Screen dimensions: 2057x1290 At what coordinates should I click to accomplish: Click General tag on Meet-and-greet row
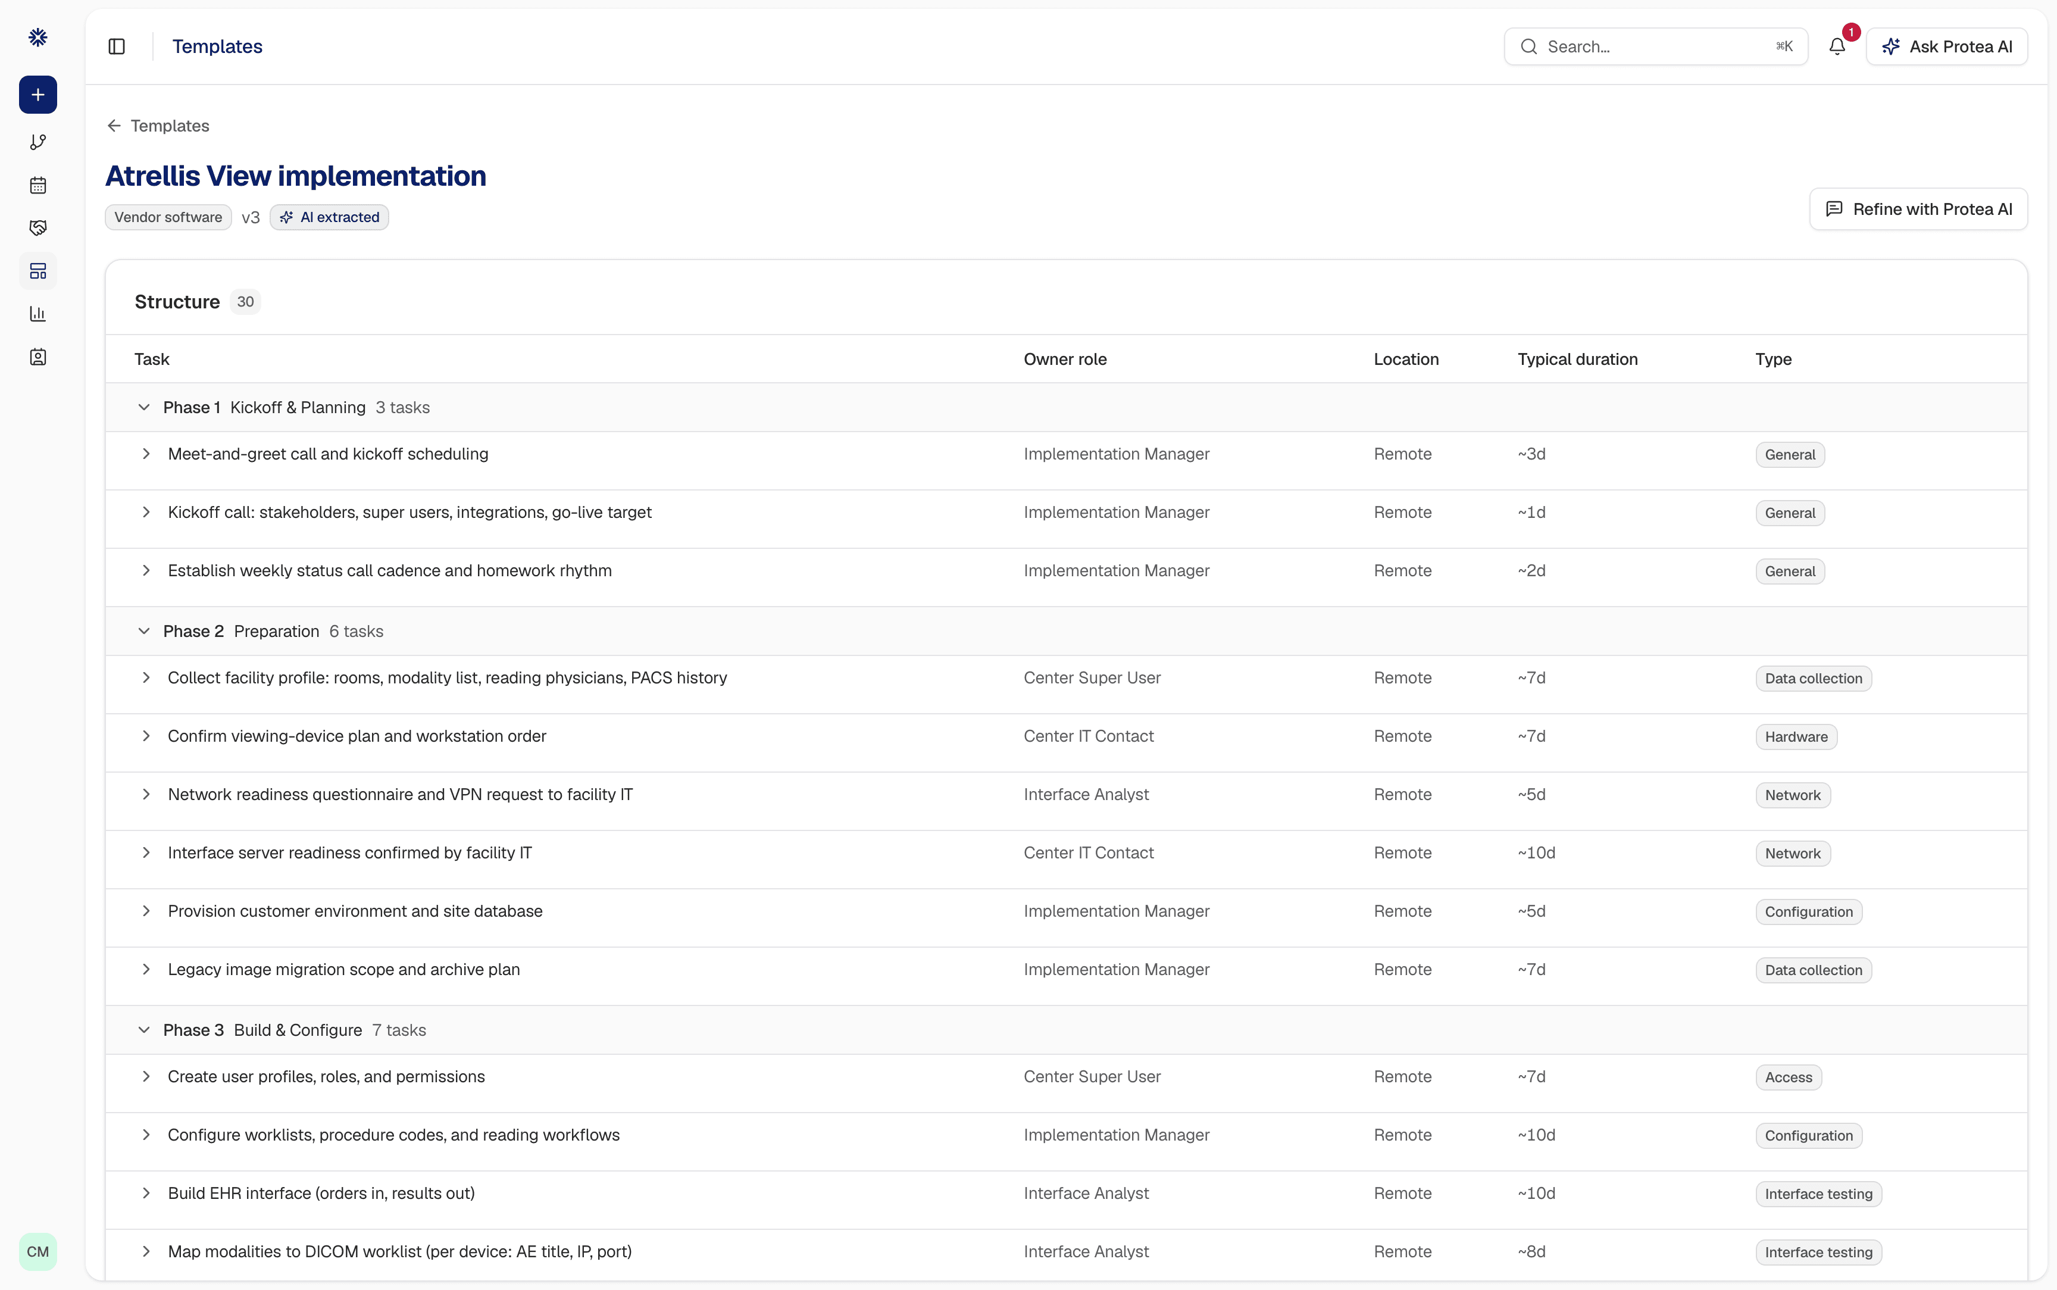[1790, 455]
